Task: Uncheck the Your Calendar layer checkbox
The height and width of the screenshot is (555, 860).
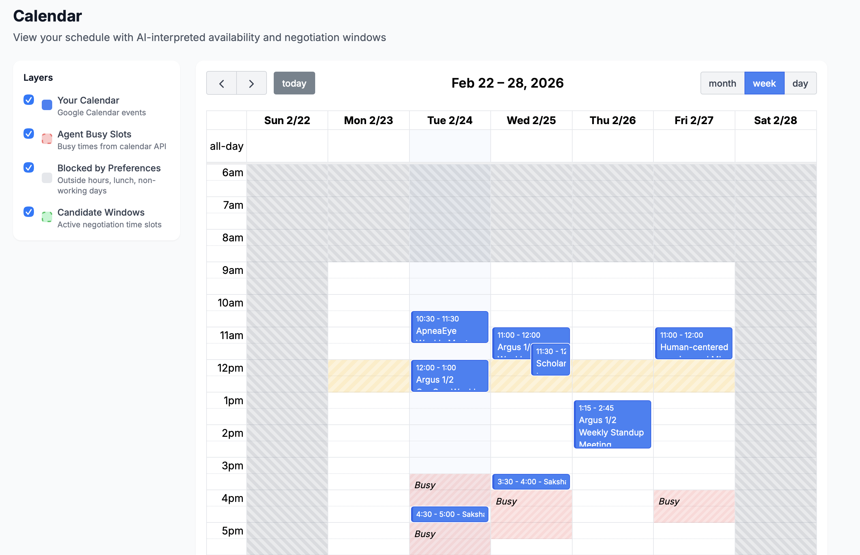Action: pos(29,100)
